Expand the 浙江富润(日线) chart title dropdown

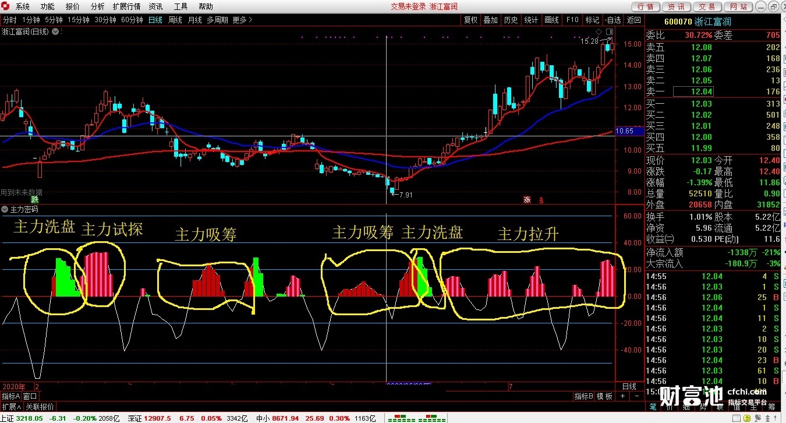click(55, 31)
